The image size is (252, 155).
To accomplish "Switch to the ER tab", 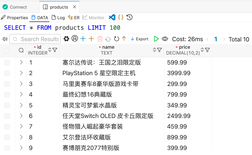I will (x=74, y=18).
